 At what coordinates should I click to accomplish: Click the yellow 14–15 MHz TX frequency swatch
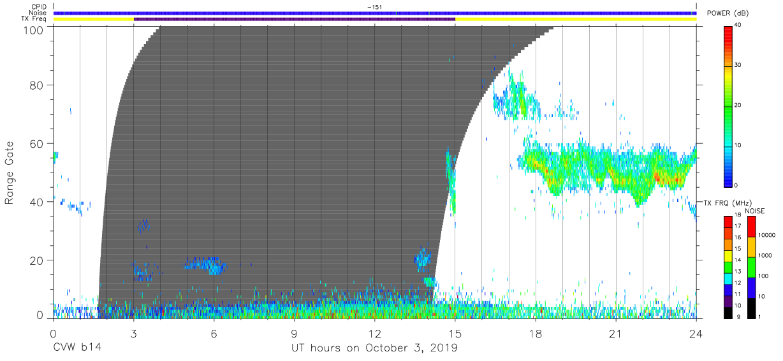[728, 255]
